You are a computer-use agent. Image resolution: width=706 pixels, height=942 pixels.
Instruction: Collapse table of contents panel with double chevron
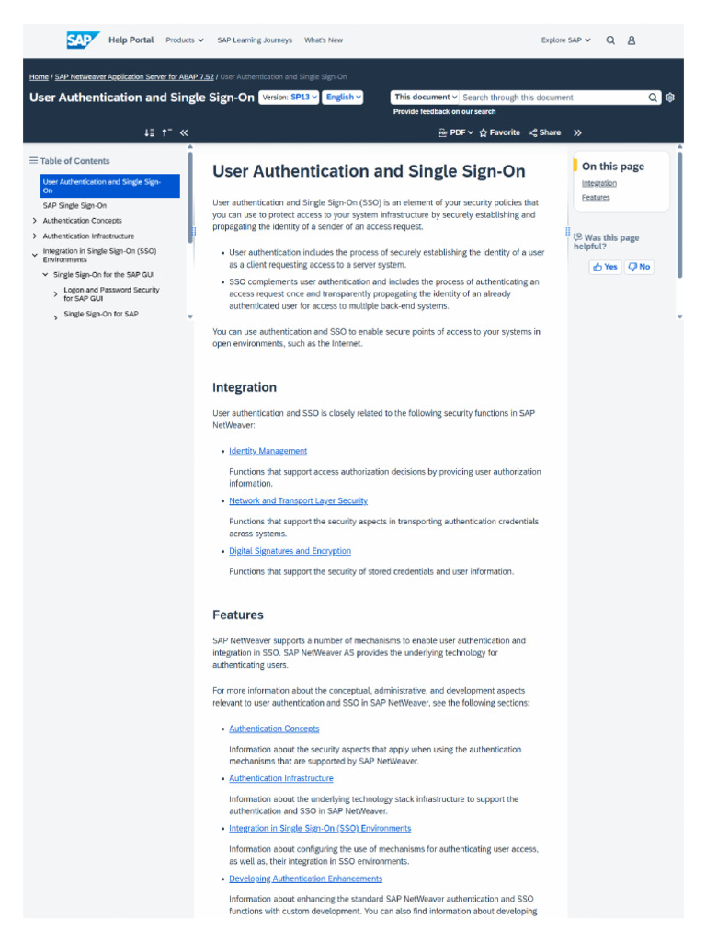[x=184, y=132]
